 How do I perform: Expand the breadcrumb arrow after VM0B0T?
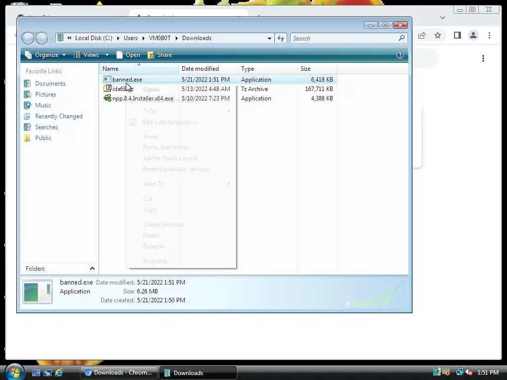pyautogui.click(x=177, y=38)
